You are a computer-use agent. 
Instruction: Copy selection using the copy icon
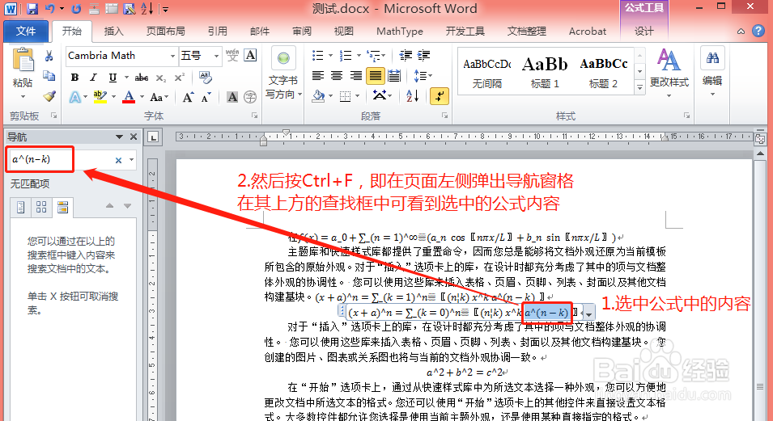coord(49,76)
